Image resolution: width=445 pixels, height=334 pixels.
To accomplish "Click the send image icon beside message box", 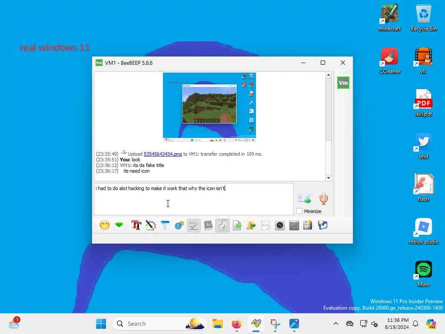I will (305, 199).
